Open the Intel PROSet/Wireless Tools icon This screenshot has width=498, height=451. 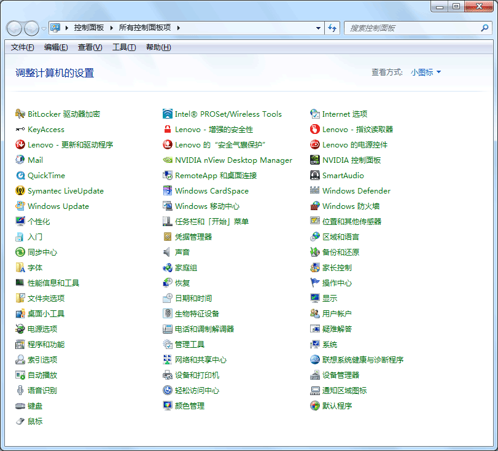click(168, 114)
